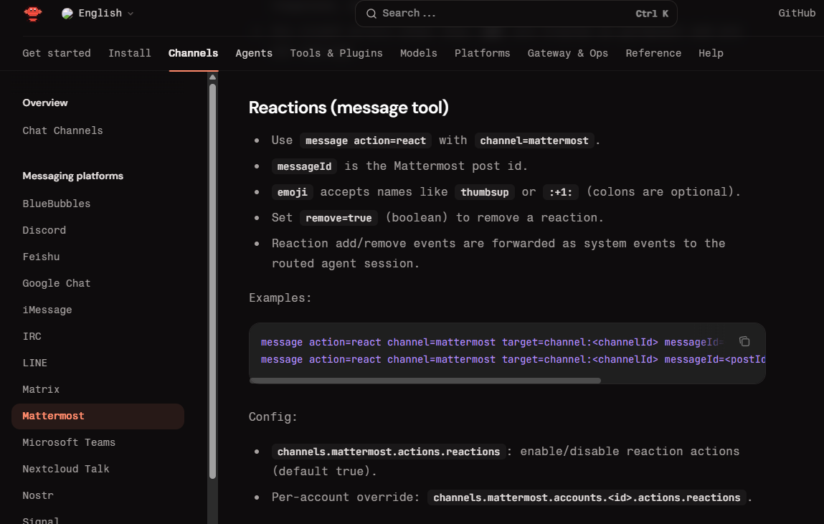Viewport: 824px width, 524px height.
Task: Click the globe language icon
Action: coord(67,14)
